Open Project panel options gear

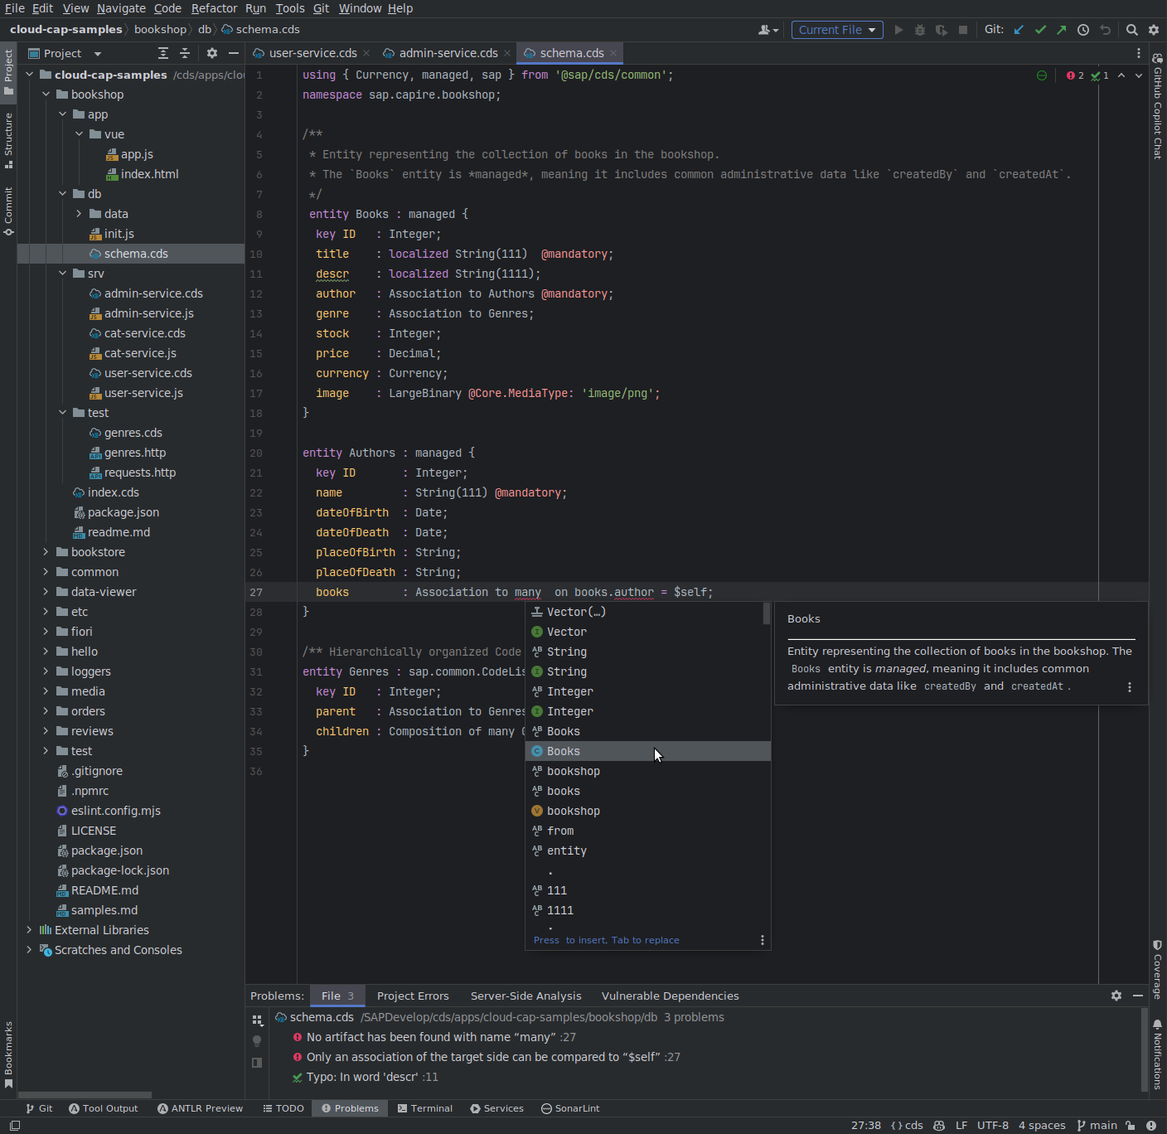coord(212,53)
